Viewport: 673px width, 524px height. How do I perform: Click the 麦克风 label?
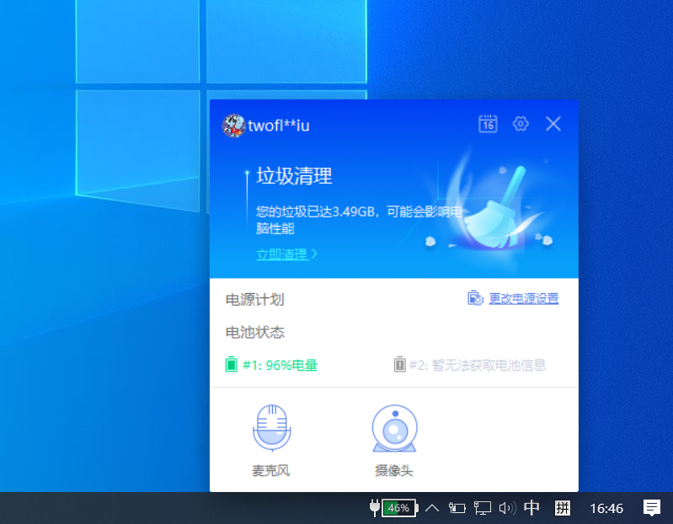coord(271,471)
